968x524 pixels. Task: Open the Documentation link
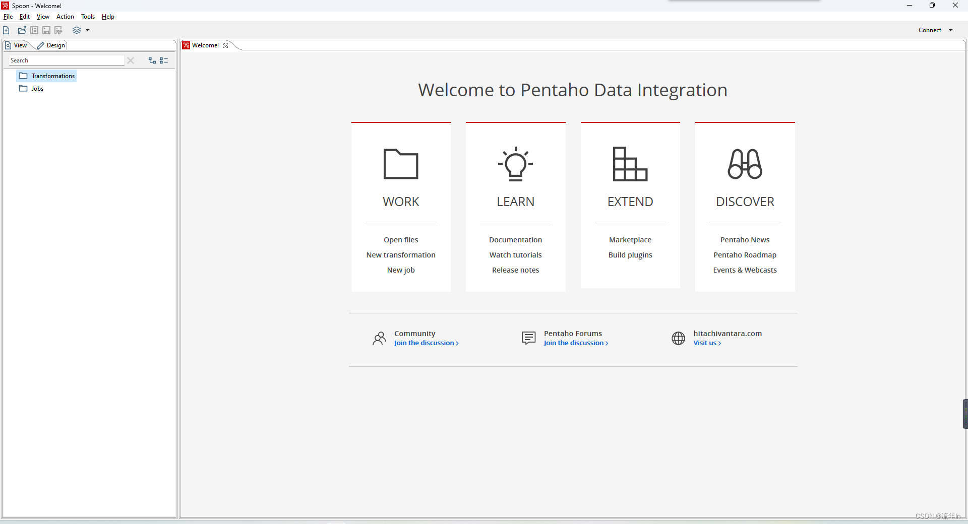(515, 240)
